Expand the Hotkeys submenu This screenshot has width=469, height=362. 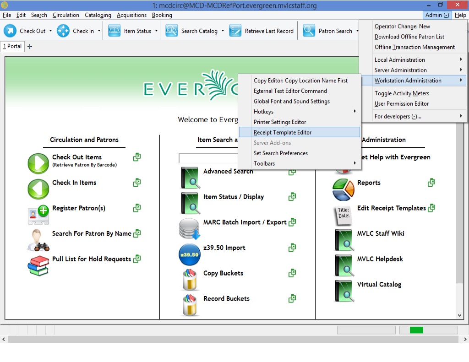click(300, 112)
